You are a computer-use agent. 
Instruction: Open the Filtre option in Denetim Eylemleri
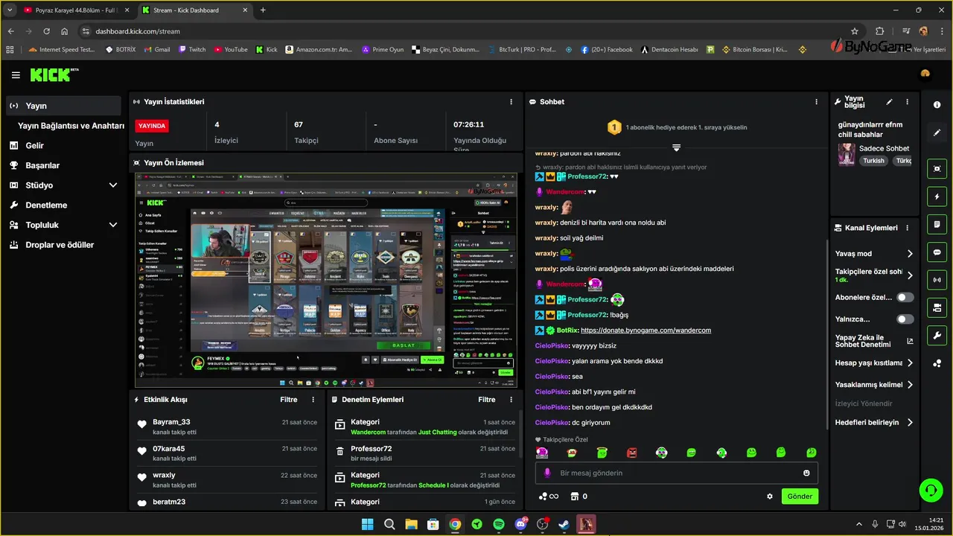pyautogui.click(x=487, y=400)
